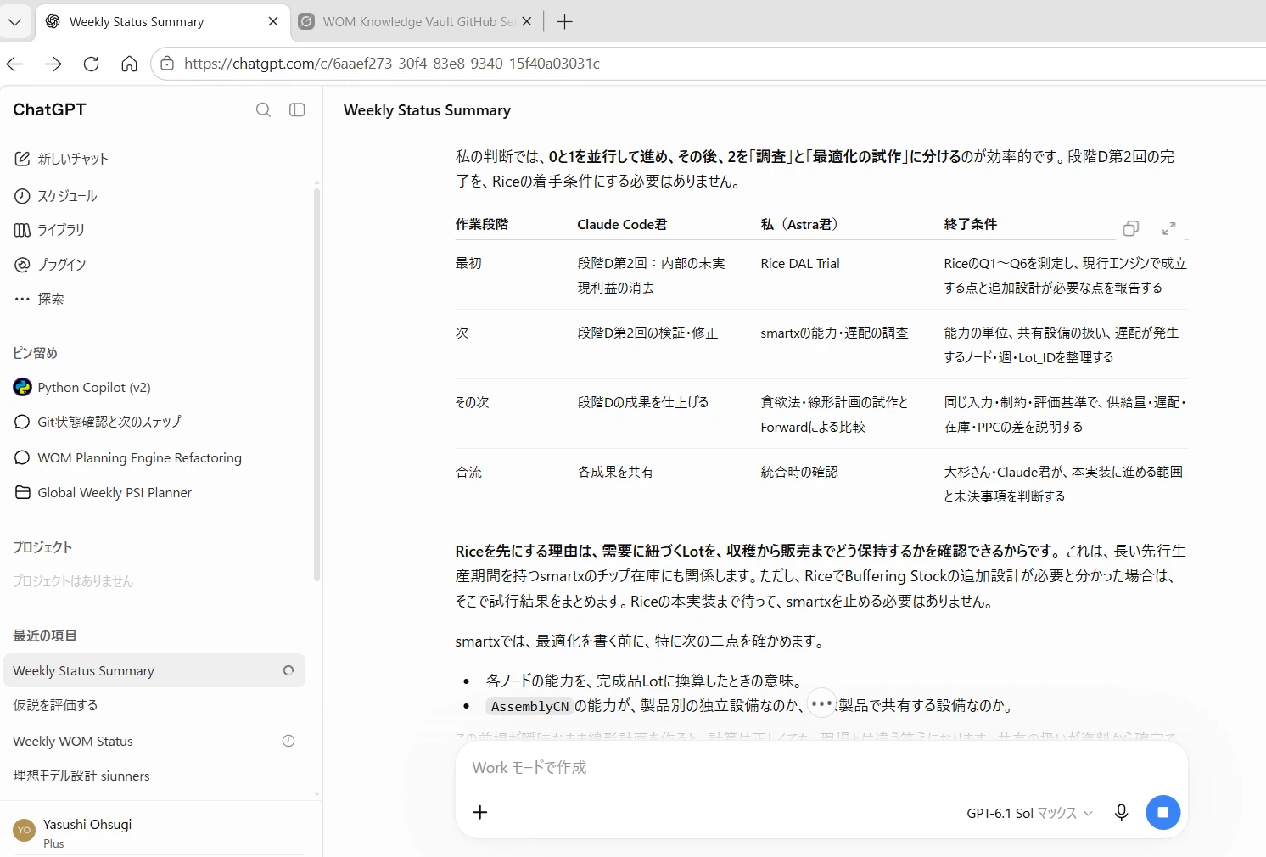This screenshot has width=1266, height=857.
Task: Click the 最近の項目 section header
Action: (44, 636)
